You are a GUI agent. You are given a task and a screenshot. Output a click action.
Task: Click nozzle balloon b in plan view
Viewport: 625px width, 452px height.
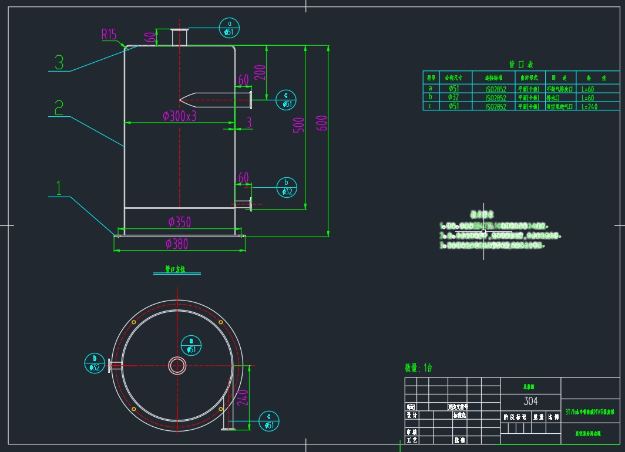(x=95, y=363)
